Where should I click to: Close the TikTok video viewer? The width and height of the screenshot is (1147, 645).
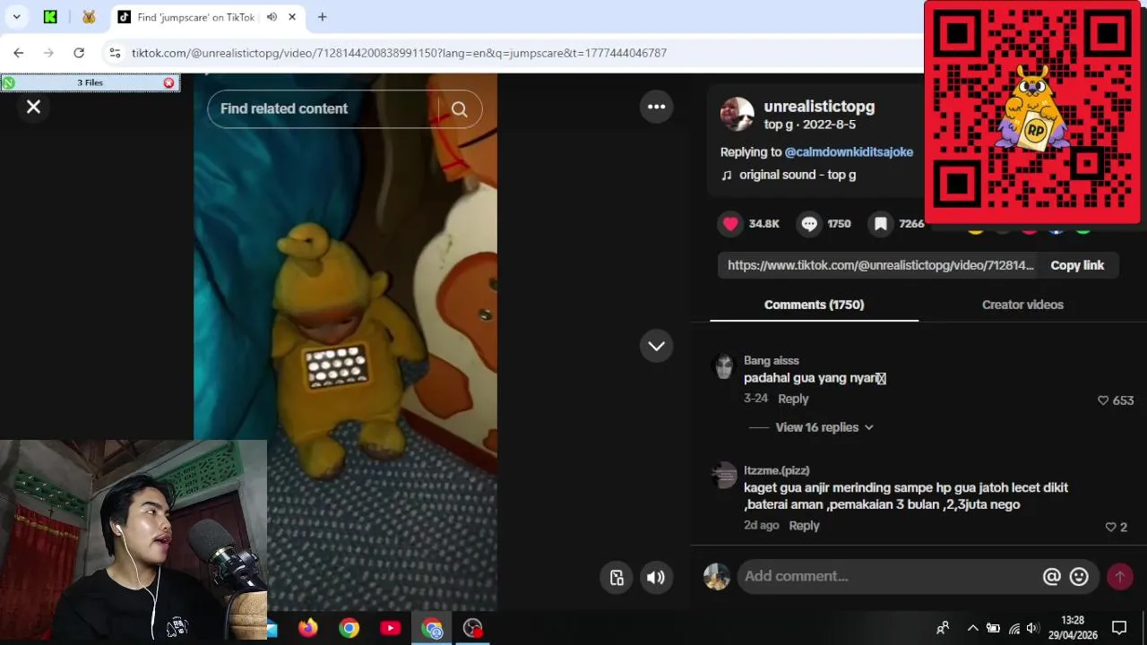pyautogui.click(x=33, y=107)
